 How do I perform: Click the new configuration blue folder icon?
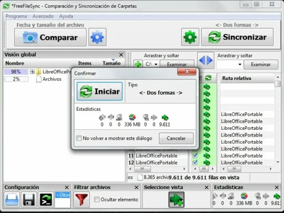pos(12,200)
